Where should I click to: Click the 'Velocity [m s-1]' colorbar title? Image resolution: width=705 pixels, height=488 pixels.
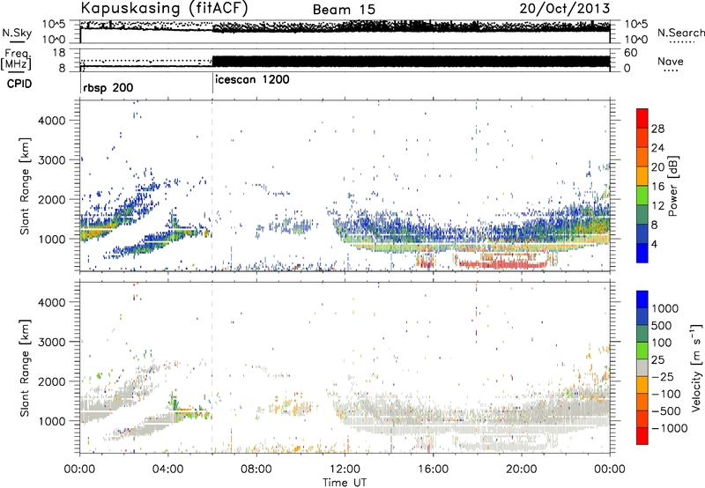pyautogui.click(x=696, y=367)
